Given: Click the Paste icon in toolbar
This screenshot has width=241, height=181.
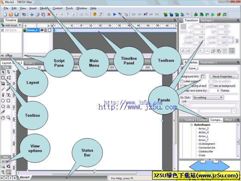Looking at the screenshot, I should [x=43, y=14].
